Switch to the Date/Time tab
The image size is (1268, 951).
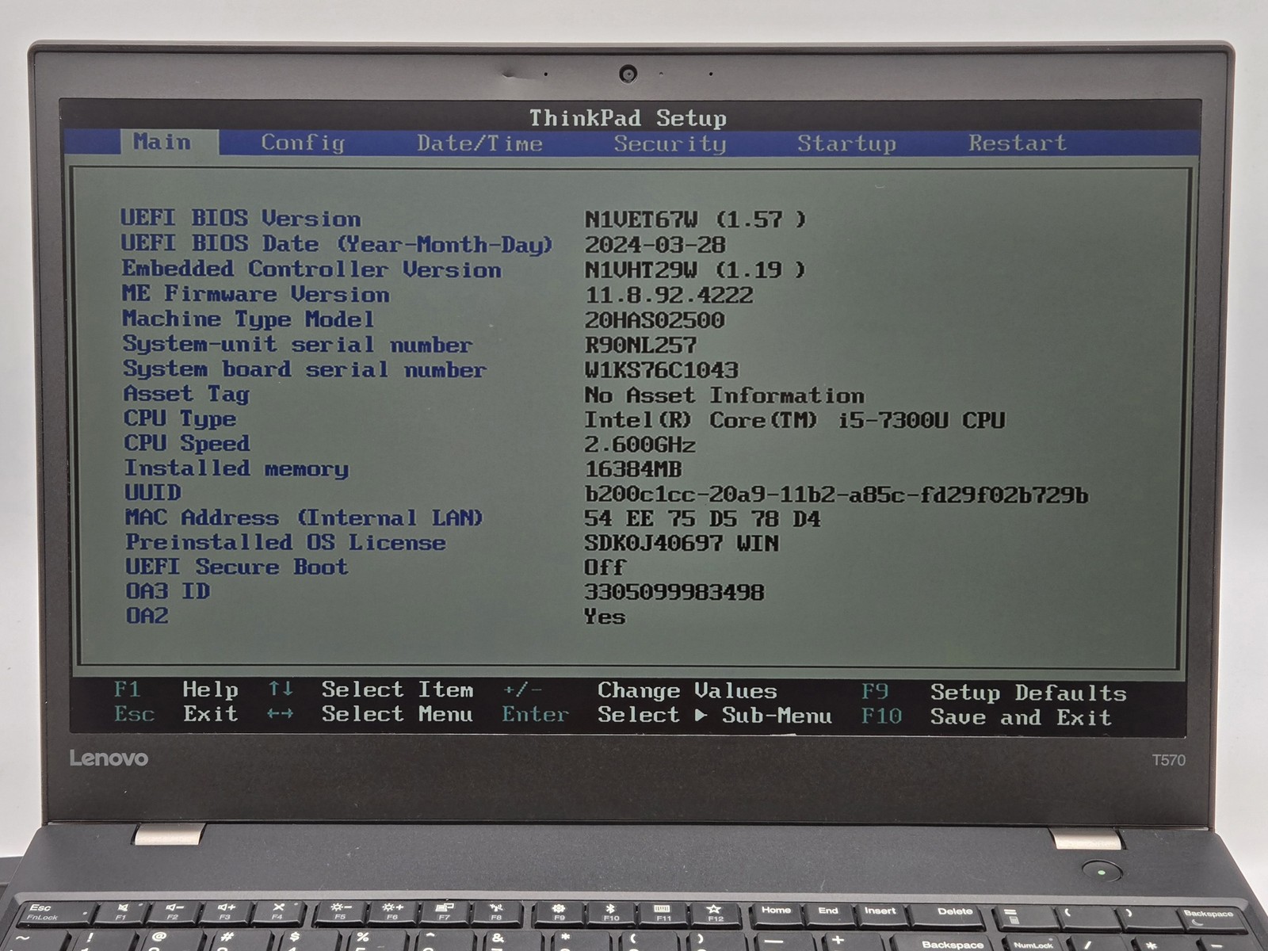tap(479, 143)
